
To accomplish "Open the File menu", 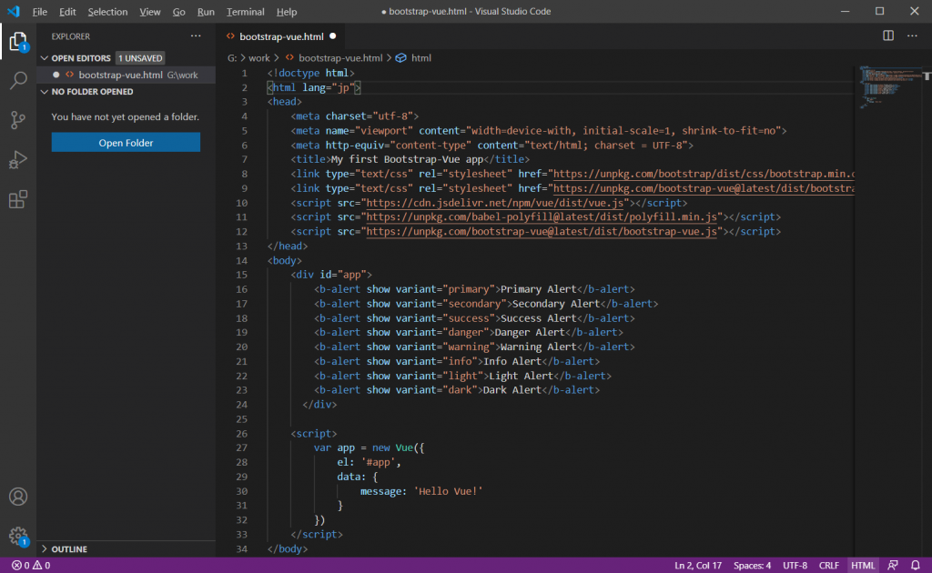I will [x=40, y=12].
